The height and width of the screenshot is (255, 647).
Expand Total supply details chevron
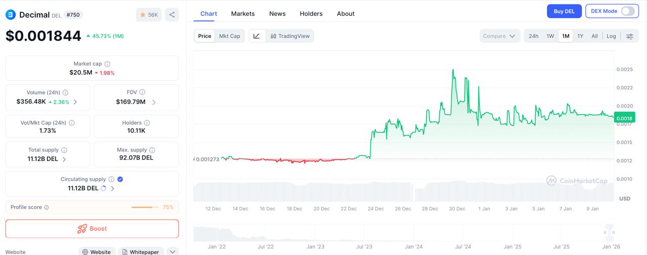[x=64, y=159]
